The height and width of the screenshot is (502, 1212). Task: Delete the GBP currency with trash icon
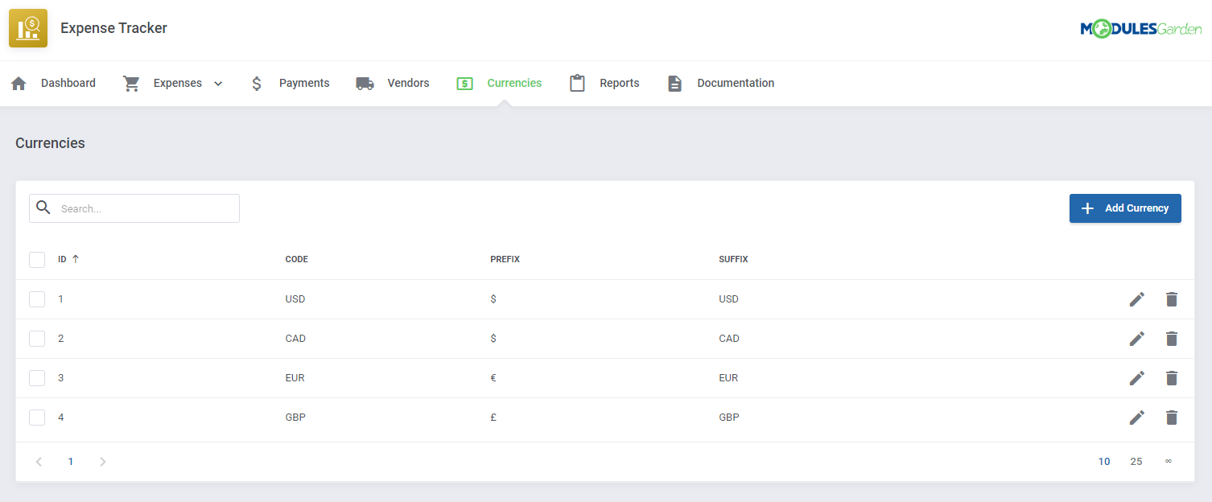pyautogui.click(x=1171, y=417)
